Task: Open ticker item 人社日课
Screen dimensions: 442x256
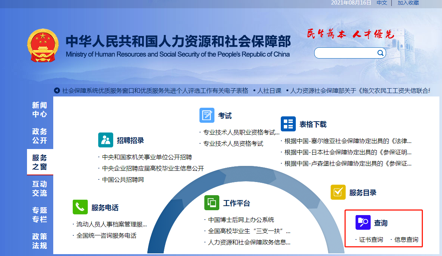Action: (269, 90)
